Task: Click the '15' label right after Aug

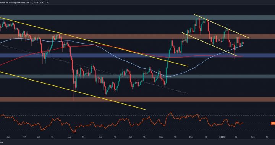Action: point(83,137)
